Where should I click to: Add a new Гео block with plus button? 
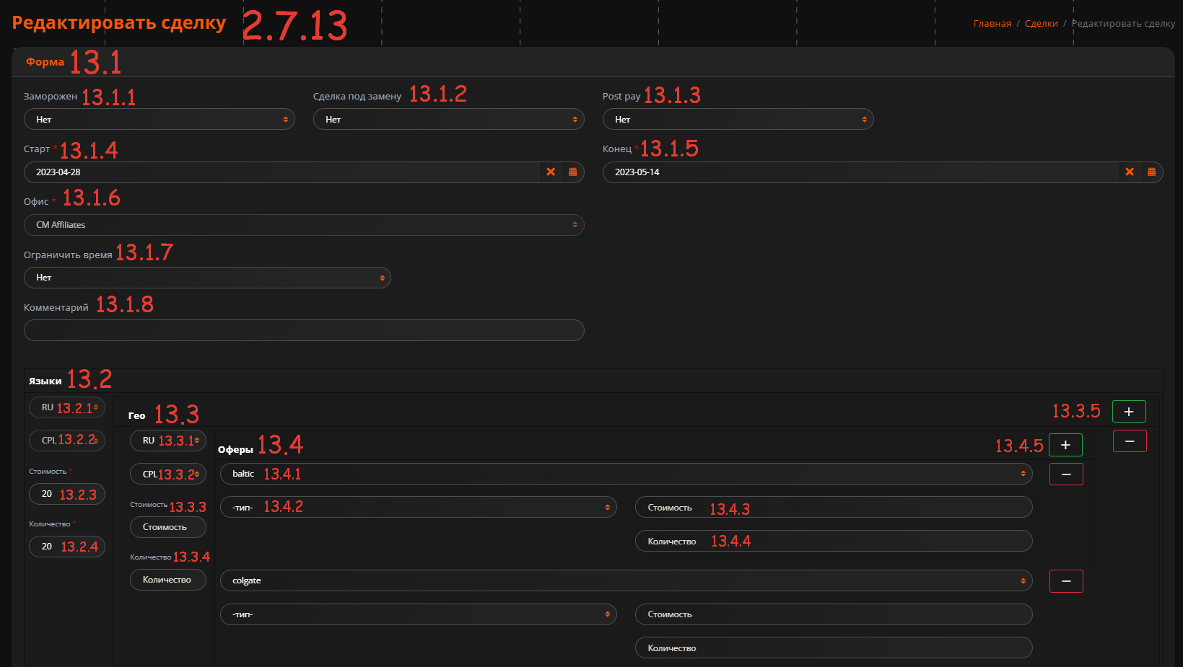(x=1129, y=412)
